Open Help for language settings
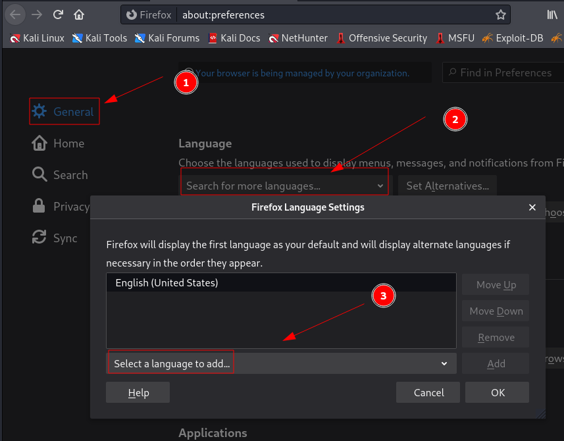Image resolution: width=564 pixels, height=441 pixels. point(138,393)
